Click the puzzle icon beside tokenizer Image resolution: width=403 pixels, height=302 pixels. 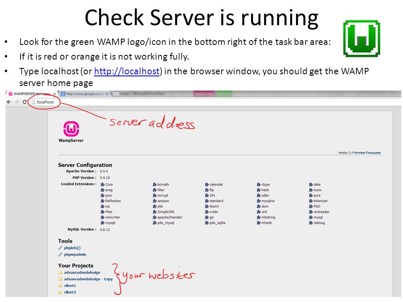311,201
